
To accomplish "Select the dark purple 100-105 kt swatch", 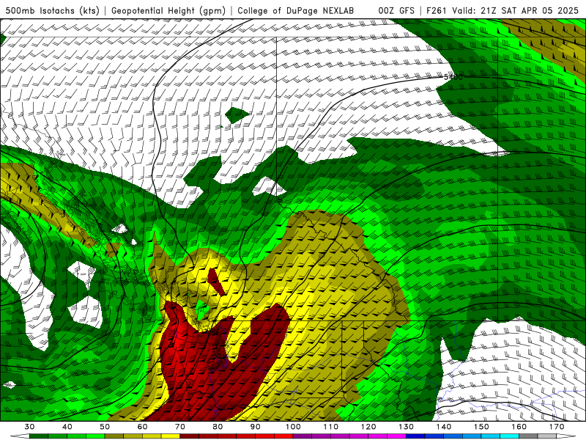I will 303,436.
